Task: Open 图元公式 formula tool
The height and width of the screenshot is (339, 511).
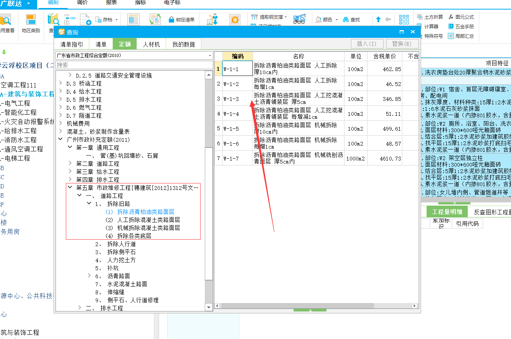Action: tap(461, 17)
